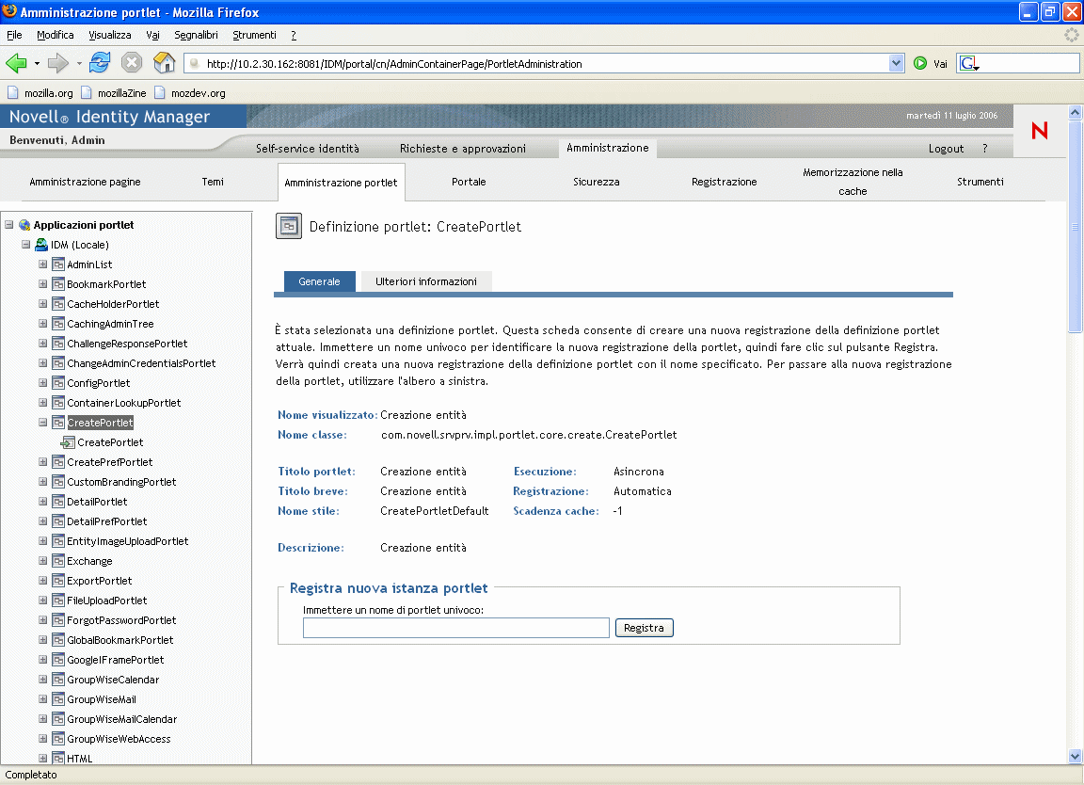Expand the AdminList tree node
This screenshot has width=1084, height=785.
(43, 264)
